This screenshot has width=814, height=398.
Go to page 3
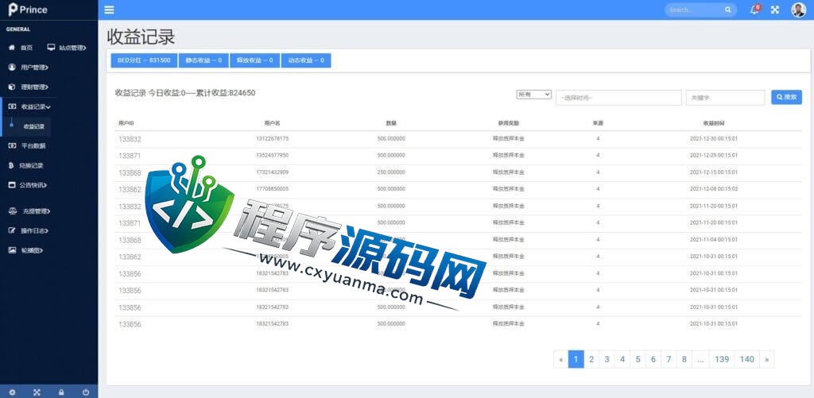pyautogui.click(x=607, y=359)
